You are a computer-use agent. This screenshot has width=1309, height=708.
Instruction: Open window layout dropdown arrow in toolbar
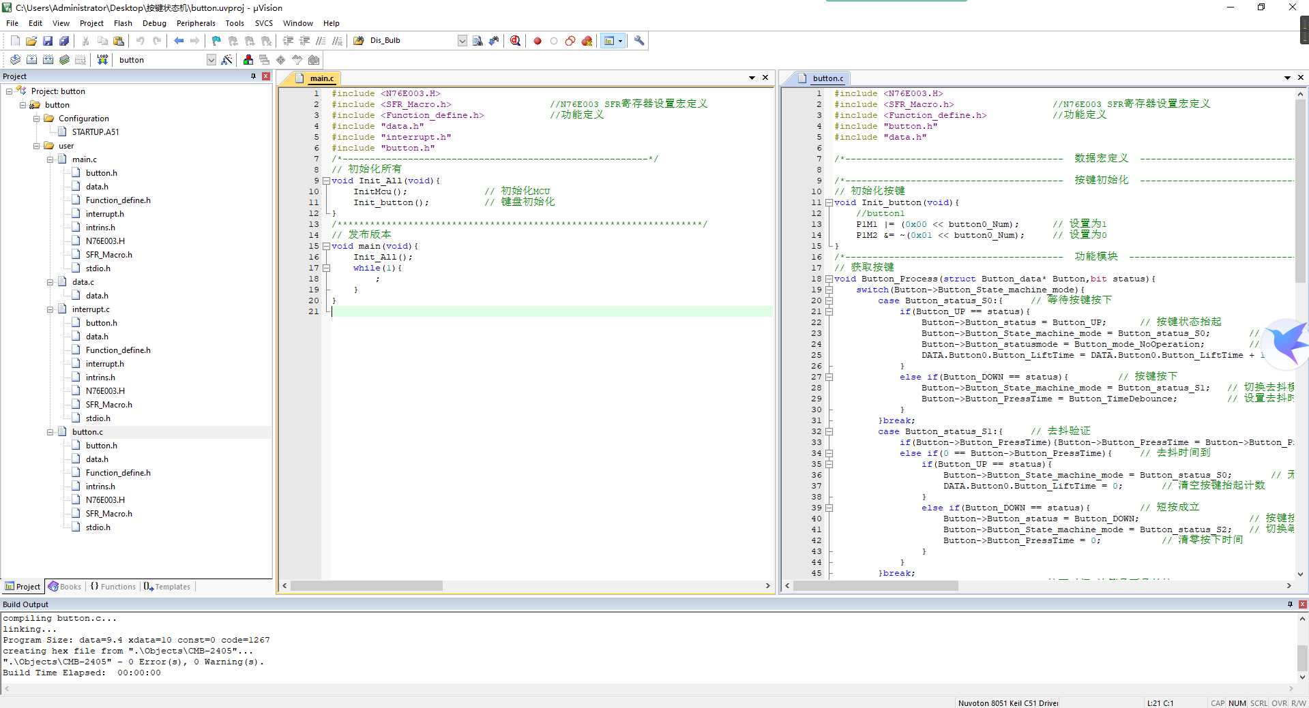[620, 41]
